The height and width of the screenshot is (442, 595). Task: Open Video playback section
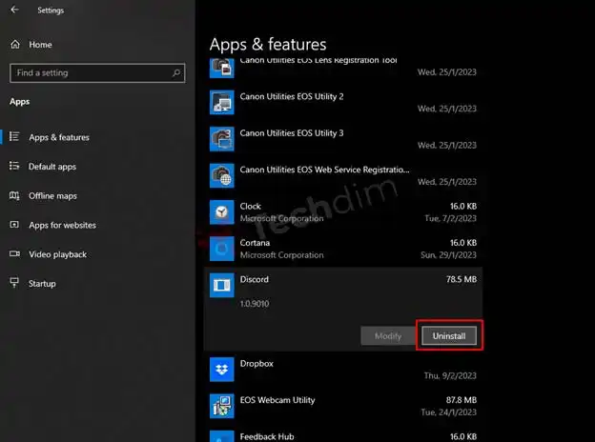[97, 254]
